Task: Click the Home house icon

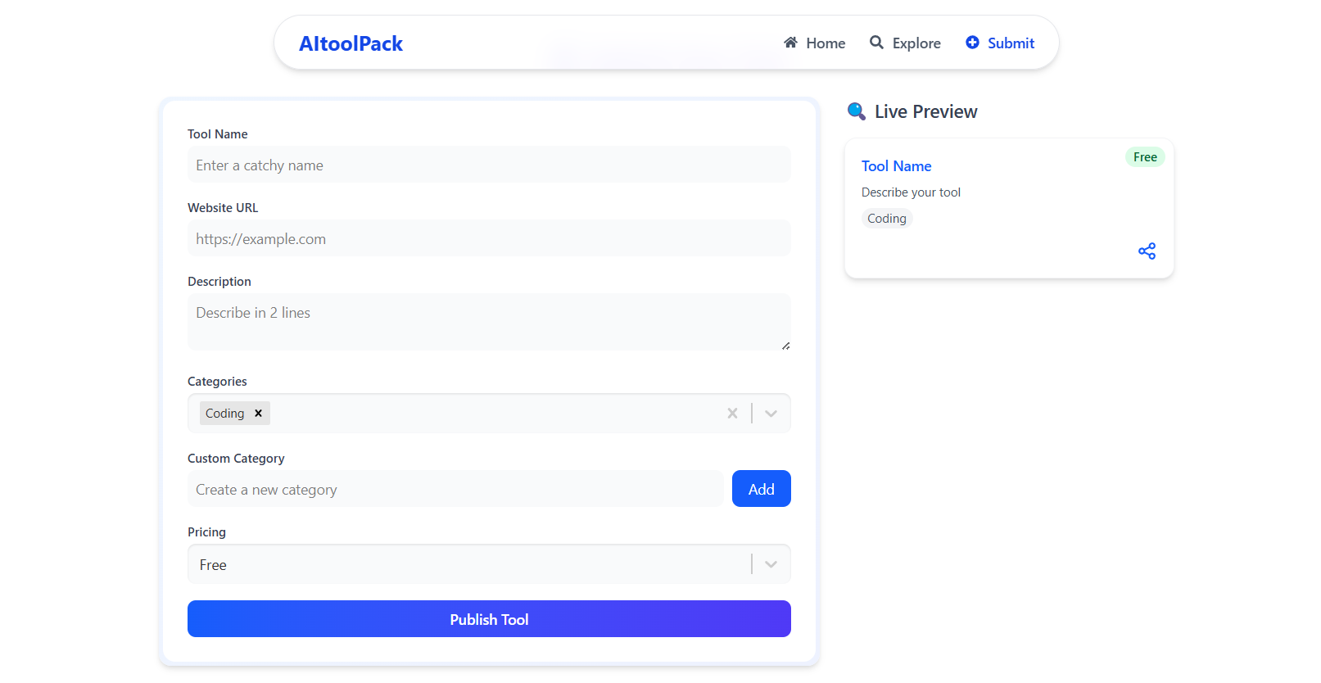Action: pos(790,43)
